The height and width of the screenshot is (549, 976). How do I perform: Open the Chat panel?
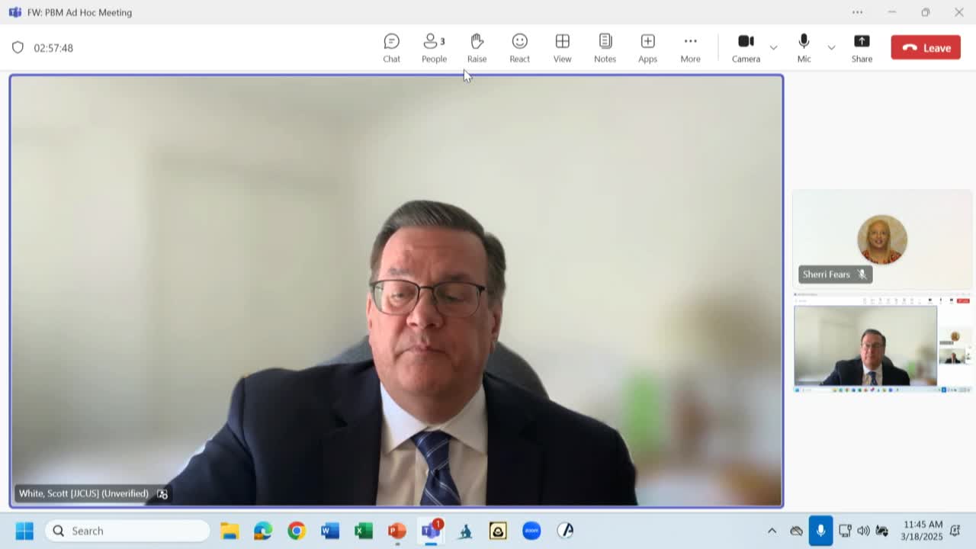[391, 48]
